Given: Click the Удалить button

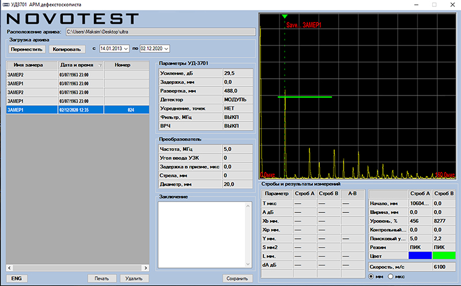Looking at the screenshot, I should [135, 279].
